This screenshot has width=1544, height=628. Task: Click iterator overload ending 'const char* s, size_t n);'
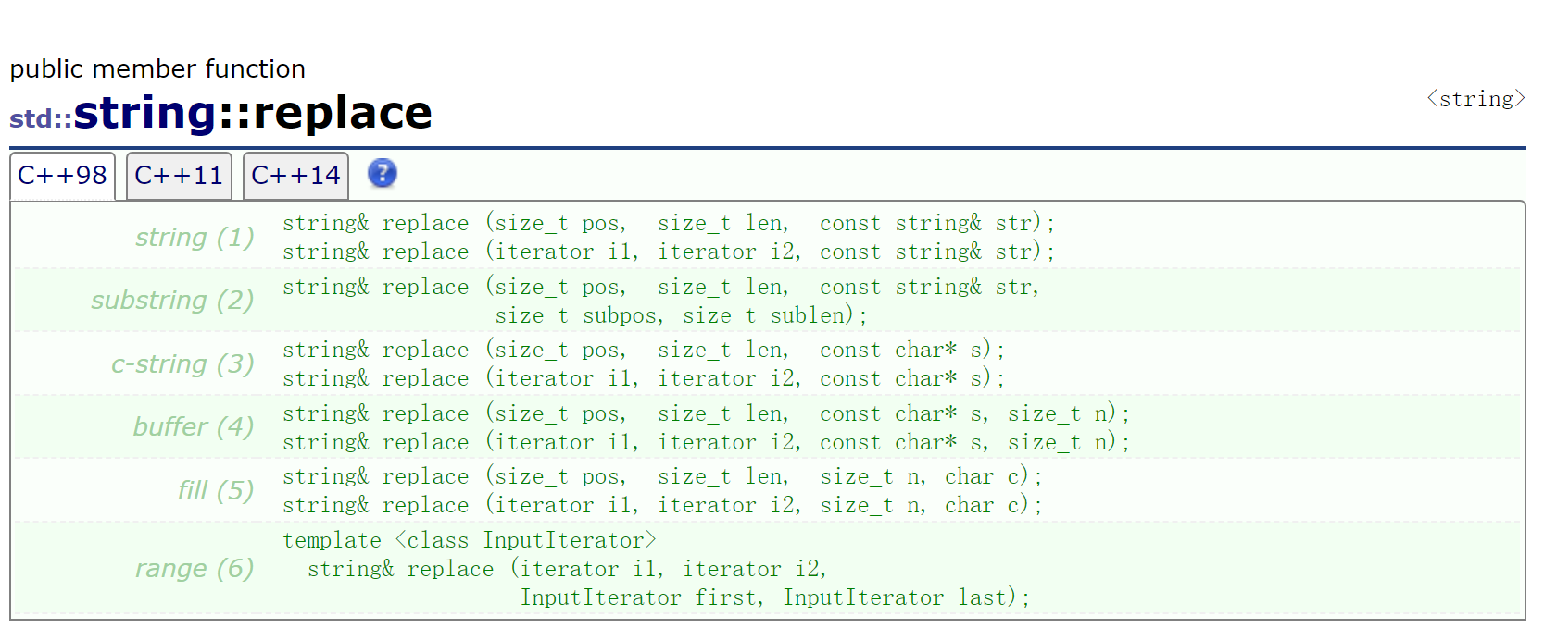[707, 443]
